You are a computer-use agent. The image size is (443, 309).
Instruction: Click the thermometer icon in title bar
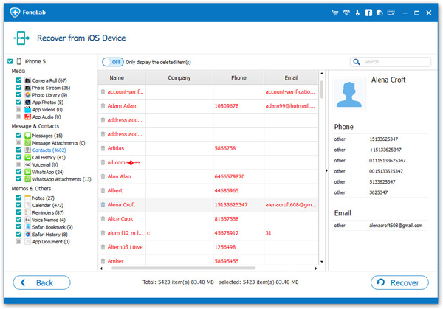pyautogui.click(x=357, y=13)
